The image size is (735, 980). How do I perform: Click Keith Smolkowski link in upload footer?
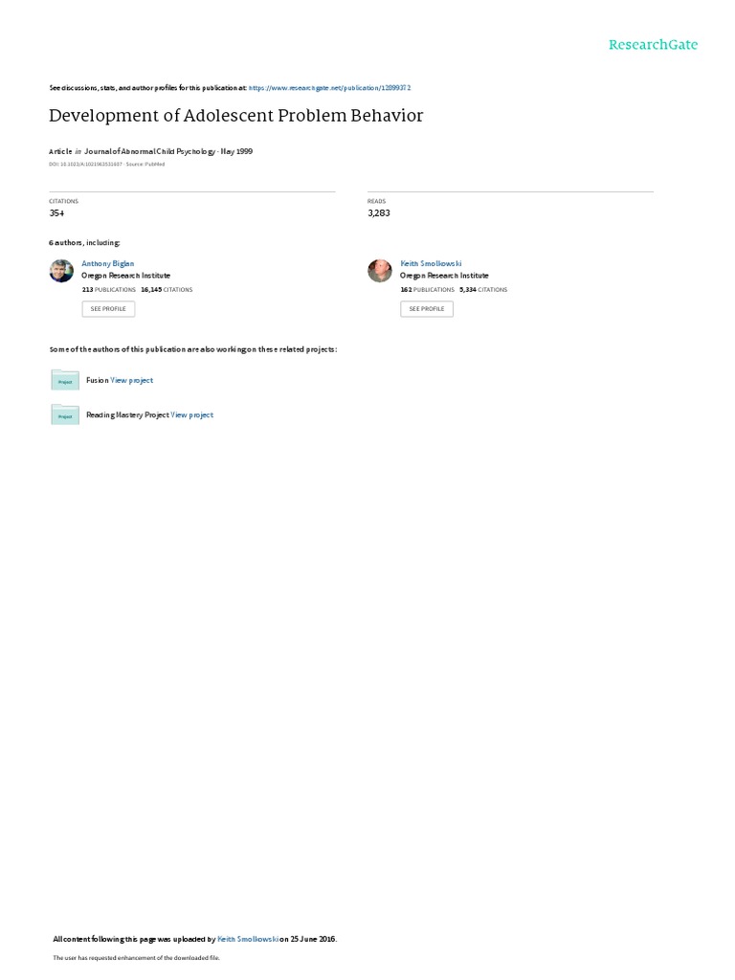[248, 939]
